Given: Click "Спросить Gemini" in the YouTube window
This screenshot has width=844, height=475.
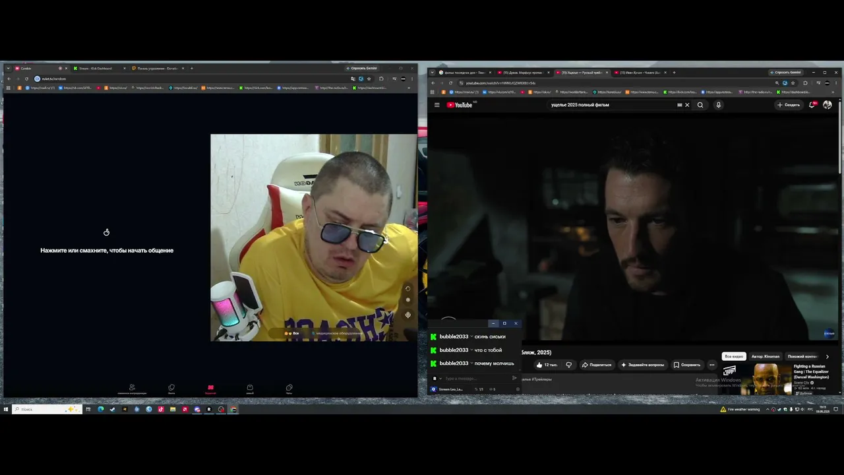Looking at the screenshot, I should tap(785, 73).
